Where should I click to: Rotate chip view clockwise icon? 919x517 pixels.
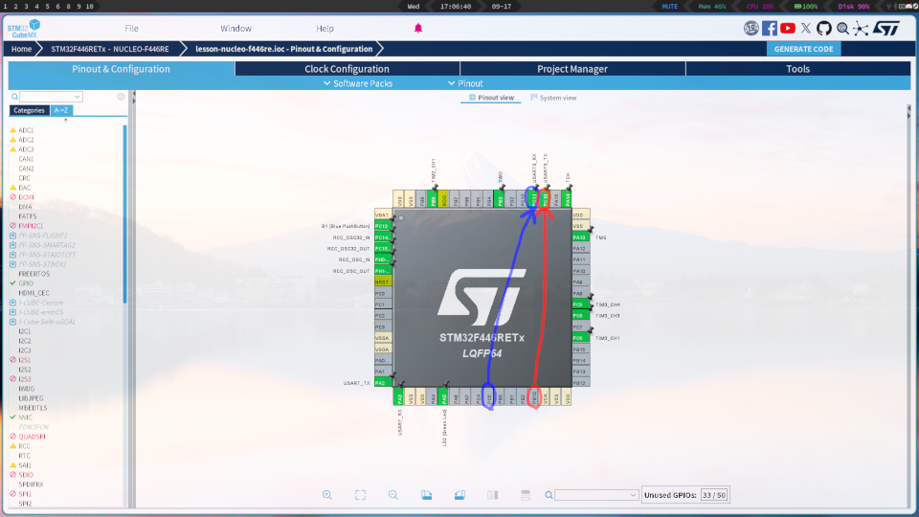click(x=426, y=495)
